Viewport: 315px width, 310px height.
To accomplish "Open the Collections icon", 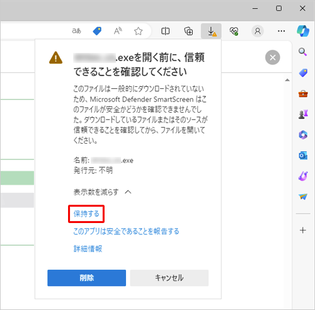I will 188,32.
